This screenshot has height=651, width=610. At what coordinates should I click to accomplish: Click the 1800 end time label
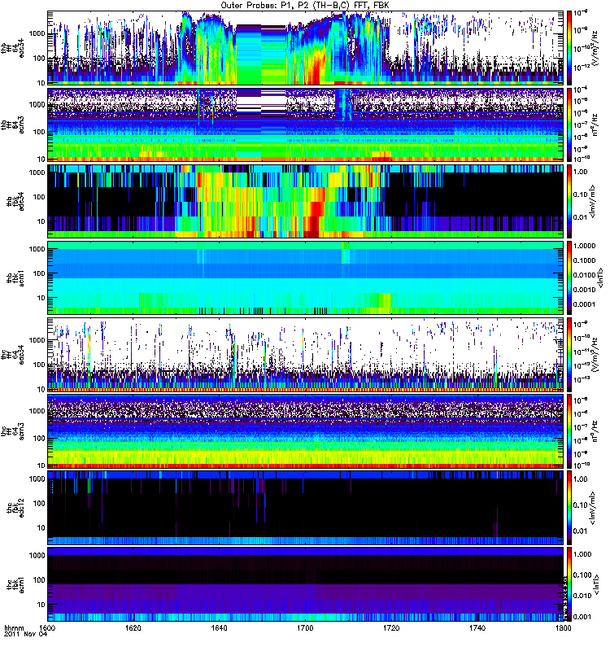pyautogui.click(x=563, y=627)
